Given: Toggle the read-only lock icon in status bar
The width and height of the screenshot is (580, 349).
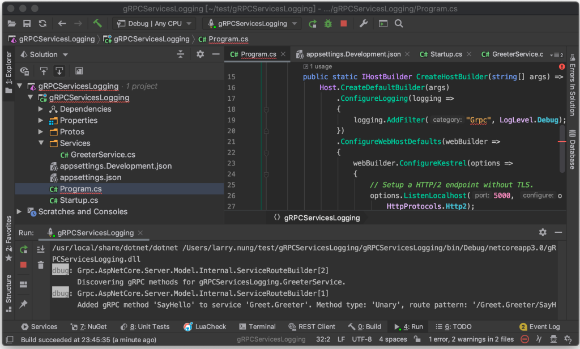Looking at the screenshot, I should pos(417,339).
